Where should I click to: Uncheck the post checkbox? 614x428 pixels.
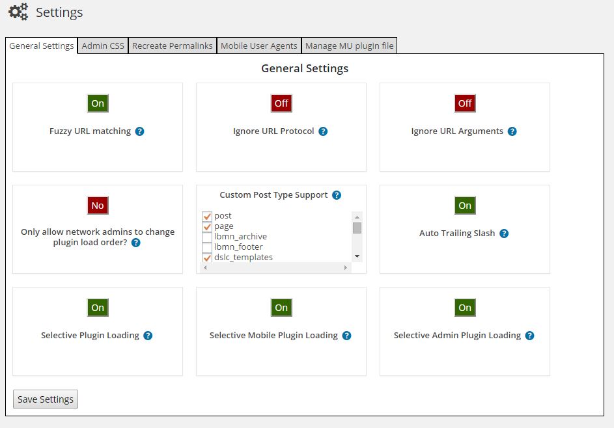click(x=207, y=216)
